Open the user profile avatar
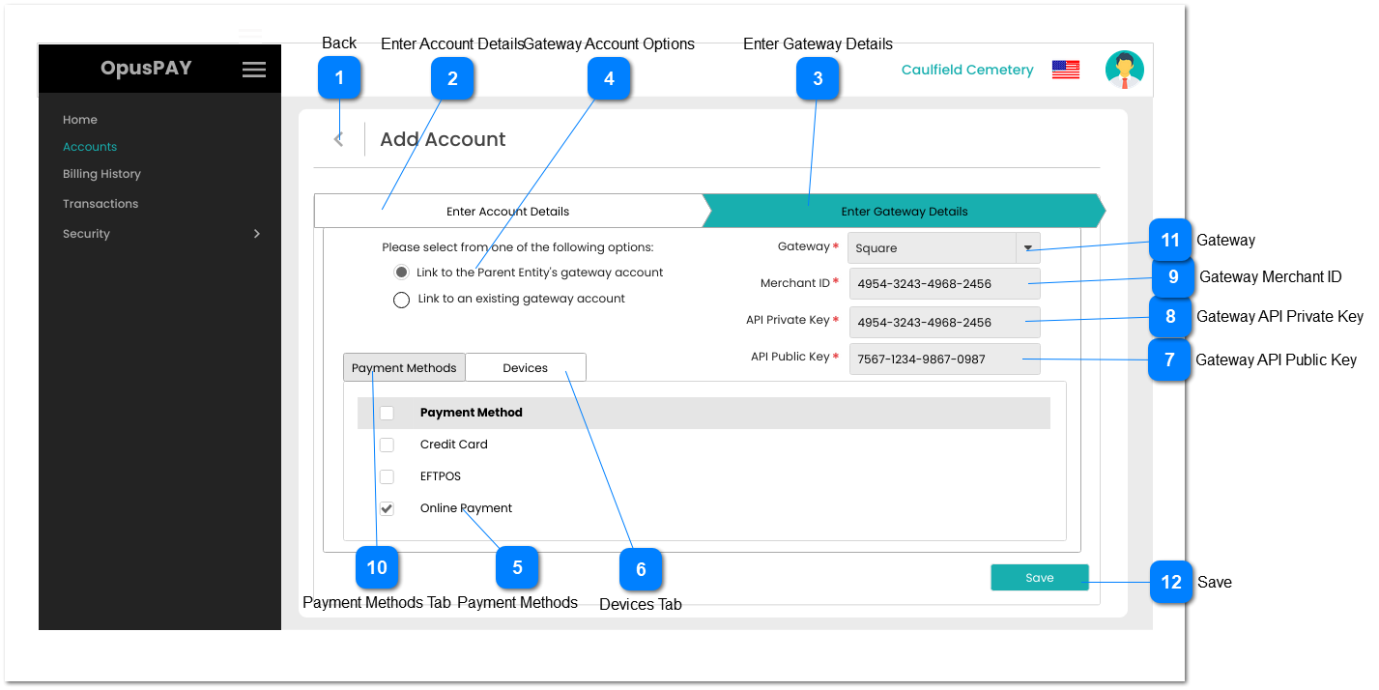Image resolution: width=1379 pixels, height=690 pixels. pos(1124,69)
